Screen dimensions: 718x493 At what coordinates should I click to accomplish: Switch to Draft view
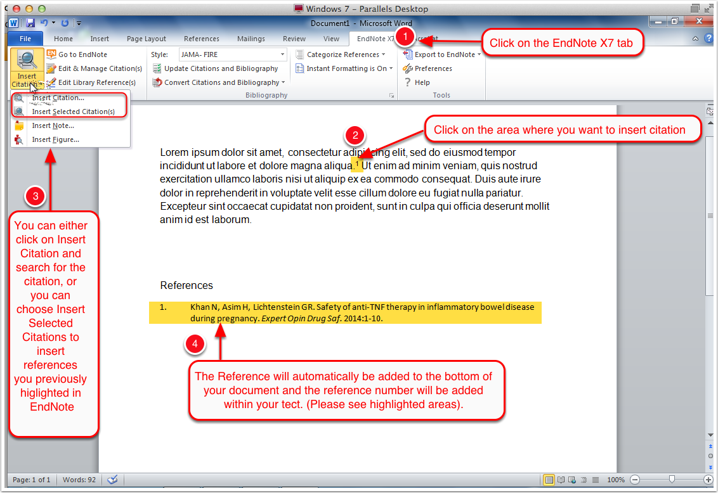coord(596,480)
